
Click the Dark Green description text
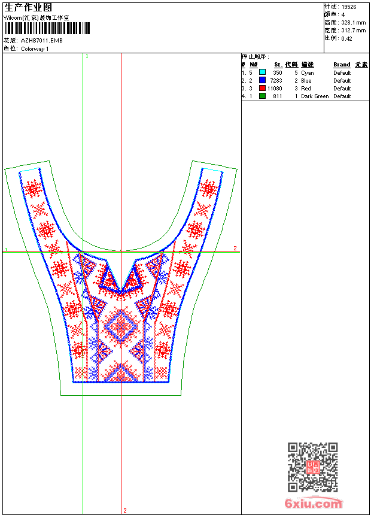tap(315, 96)
